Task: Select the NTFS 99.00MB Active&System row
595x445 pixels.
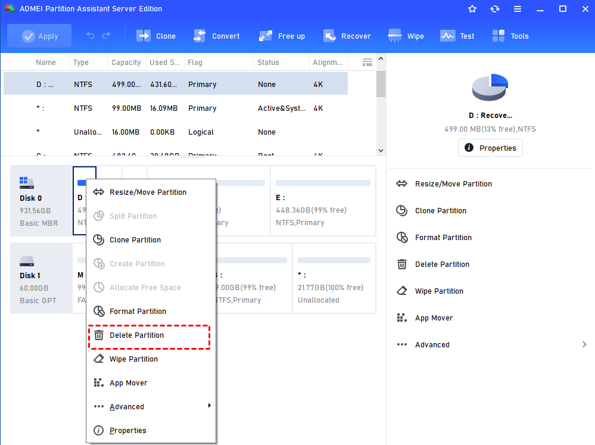Action: click(x=176, y=108)
